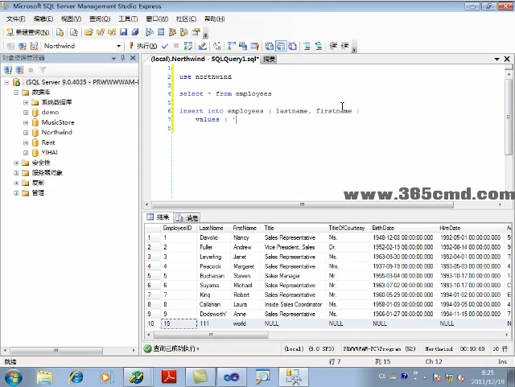This screenshot has width=515, height=387.
Task: Switch to the 结果 results tab
Action: point(159,217)
